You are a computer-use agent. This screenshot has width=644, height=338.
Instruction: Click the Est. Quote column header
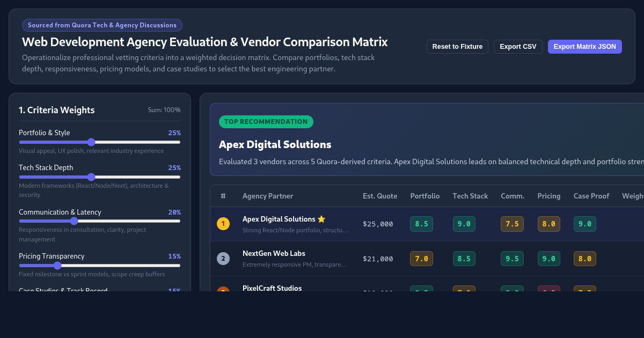click(x=380, y=196)
